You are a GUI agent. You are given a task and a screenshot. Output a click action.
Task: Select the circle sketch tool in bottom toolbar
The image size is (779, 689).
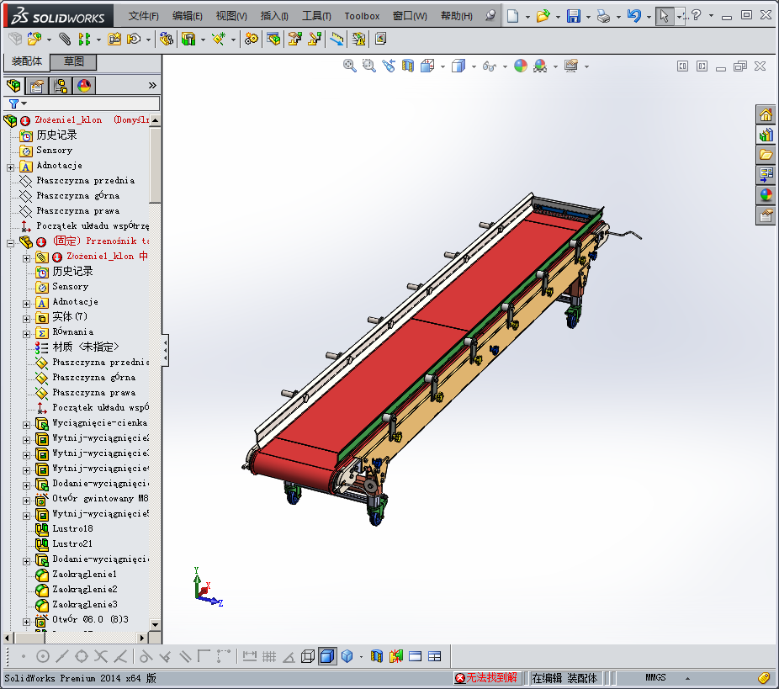pyautogui.click(x=43, y=657)
